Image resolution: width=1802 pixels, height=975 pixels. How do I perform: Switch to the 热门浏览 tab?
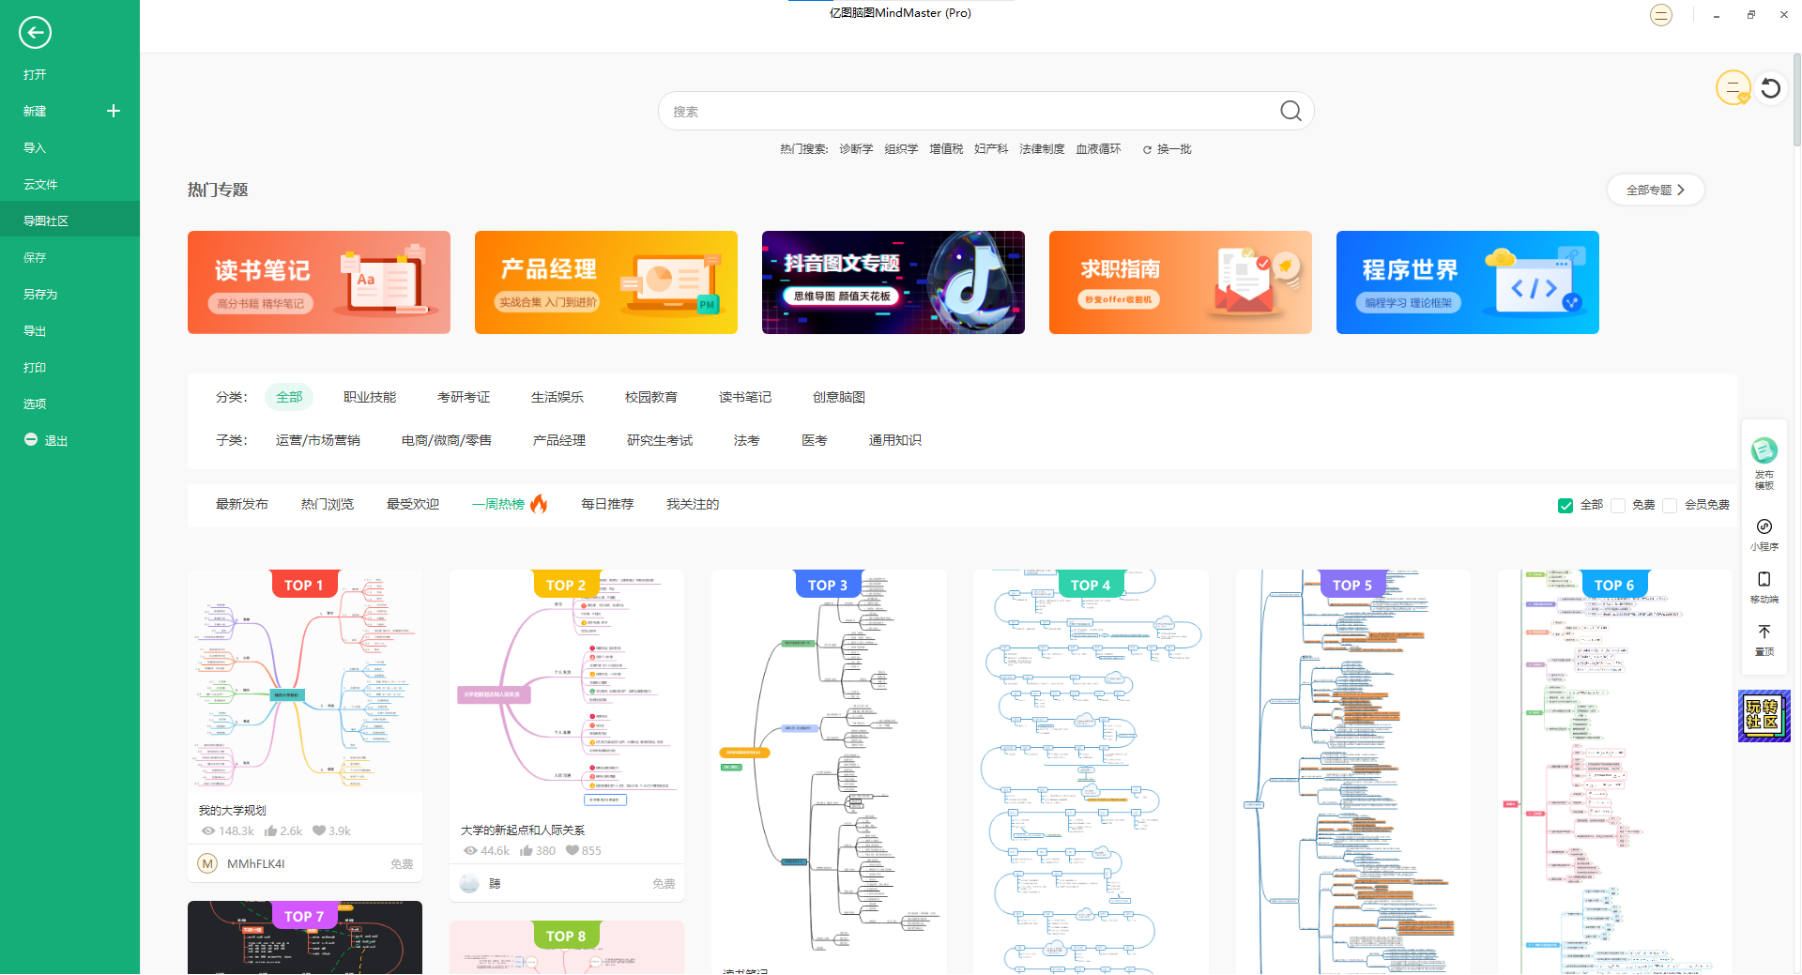tap(328, 504)
